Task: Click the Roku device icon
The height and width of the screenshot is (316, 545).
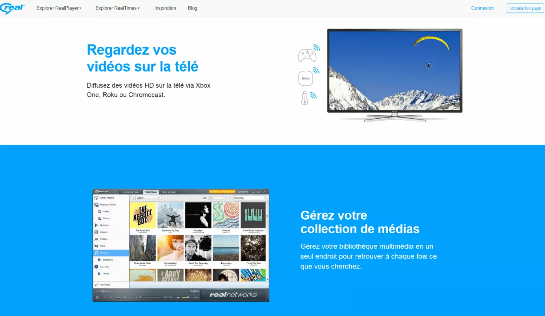Action: click(306, 78)
